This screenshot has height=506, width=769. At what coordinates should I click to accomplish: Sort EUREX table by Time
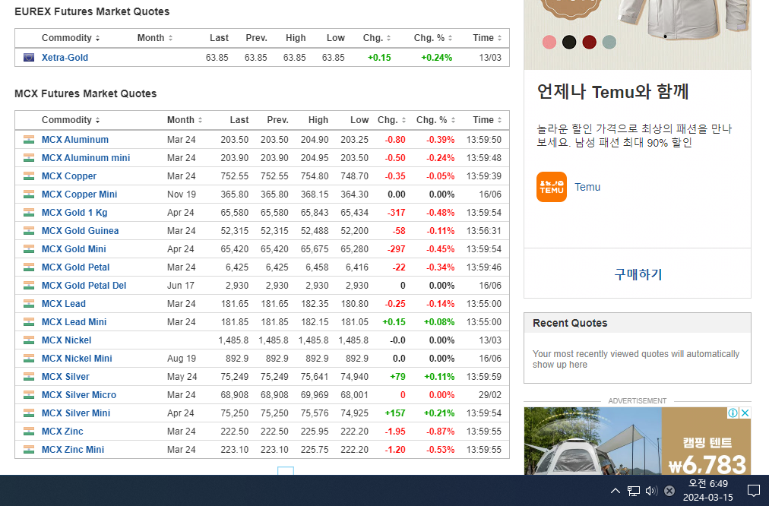pos(487,38)
